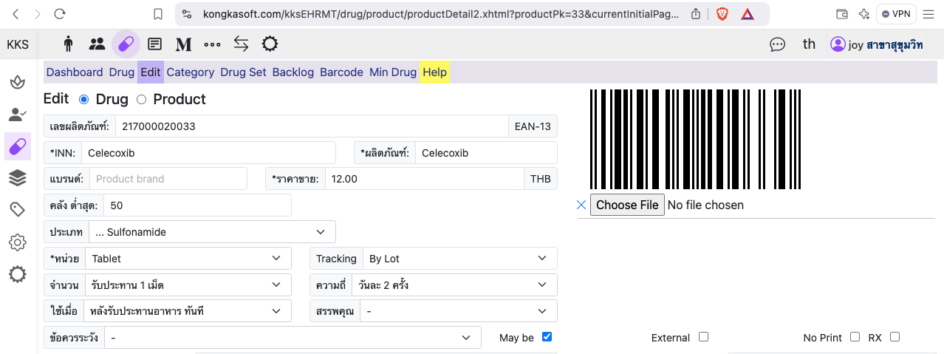Select the Drug radio button

point(83,99)
